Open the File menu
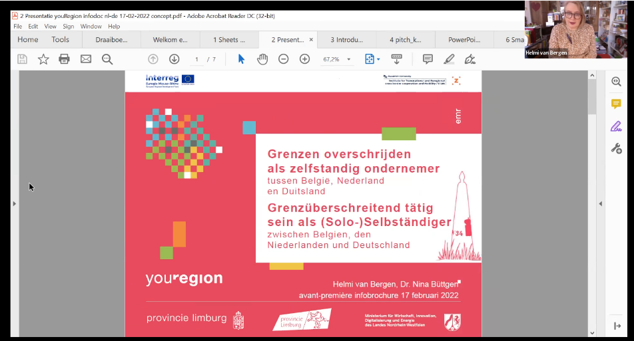 click(x=18, y=26)
